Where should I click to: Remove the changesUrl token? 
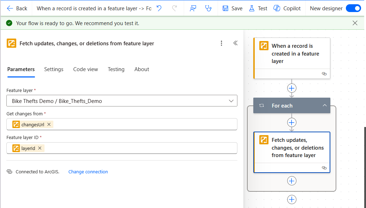[49, 124]
